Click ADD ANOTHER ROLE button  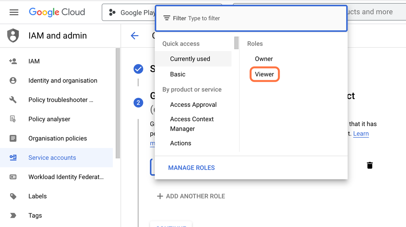pos(191,196)
